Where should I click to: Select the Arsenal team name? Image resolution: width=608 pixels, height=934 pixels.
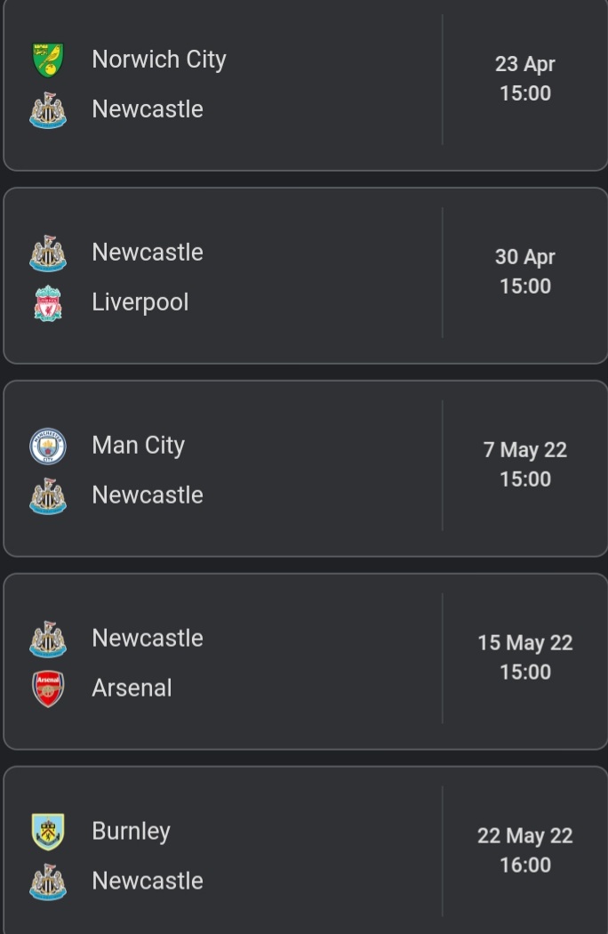tap(132, 688)
